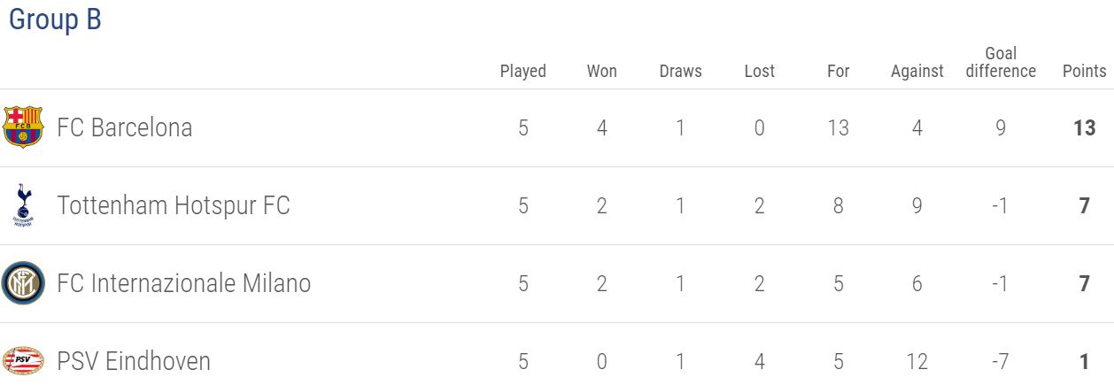Click PSV Eindhoven's -7 goal difference
Image resolution: width=1114 pixels, height=385 pixels.
tap(1001, 361)
